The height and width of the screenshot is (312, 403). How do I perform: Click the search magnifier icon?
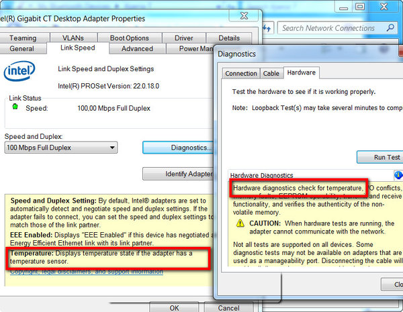tap(390, 28)
